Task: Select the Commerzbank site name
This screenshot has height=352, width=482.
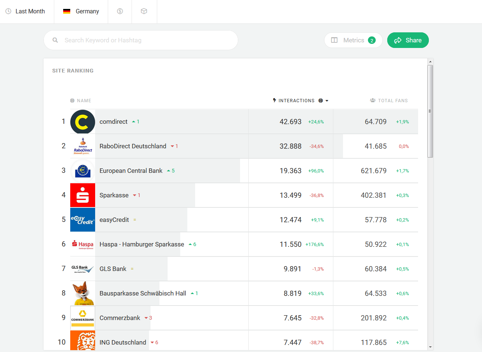Action: (x=120, y=318)
